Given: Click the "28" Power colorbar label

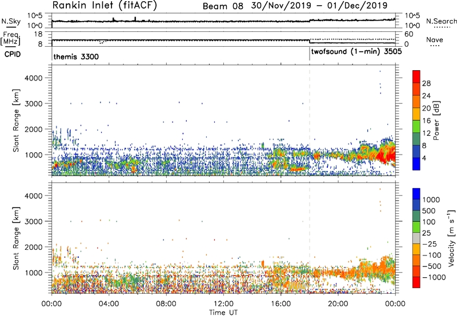Looking at the screenshot, I should tap(426, 83).
